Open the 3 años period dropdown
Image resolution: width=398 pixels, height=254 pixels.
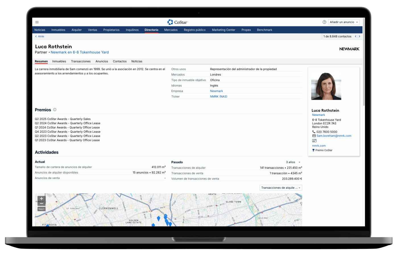[x=293, y=162]
